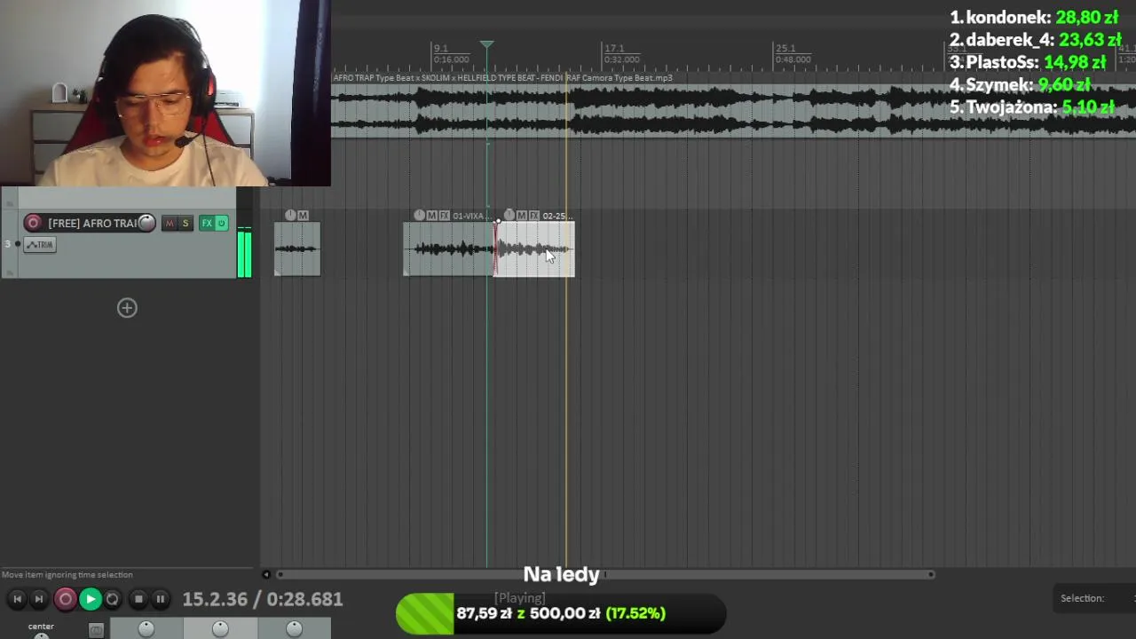
Task: Click the volume knob on the first item
Action: (x=290, y=215)
